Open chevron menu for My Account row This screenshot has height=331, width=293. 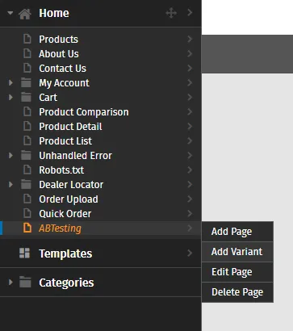[190, 82]
